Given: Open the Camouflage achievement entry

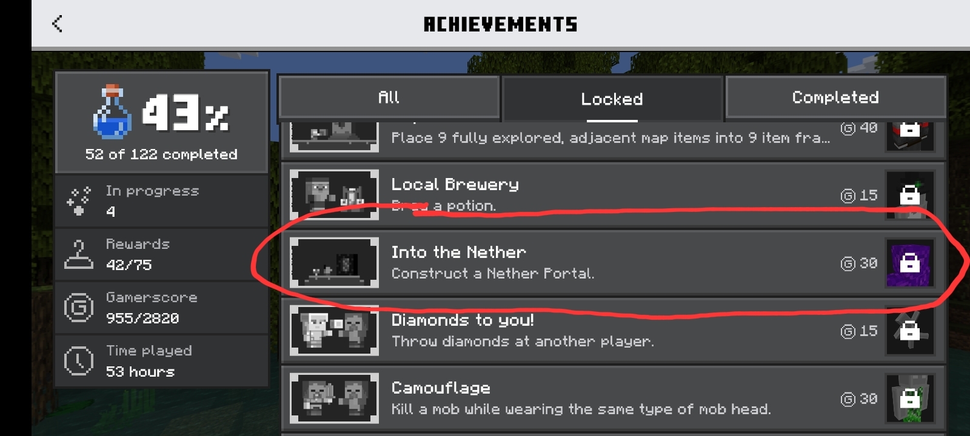Looking at the screenshot, I should tap(613, 398).
